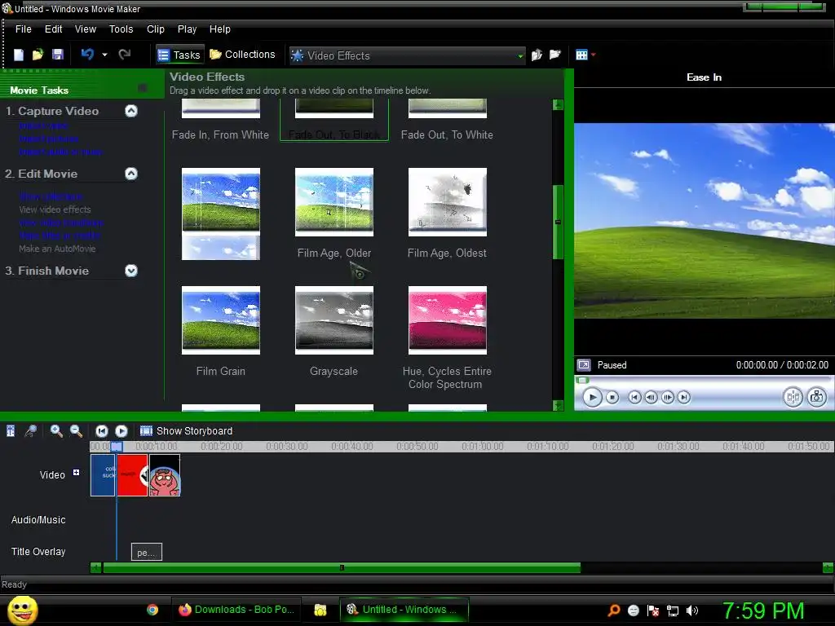This screenshot has height=626, width=835.
Task: Open Downloads Firefox window from taskbar
Action: 236,610
